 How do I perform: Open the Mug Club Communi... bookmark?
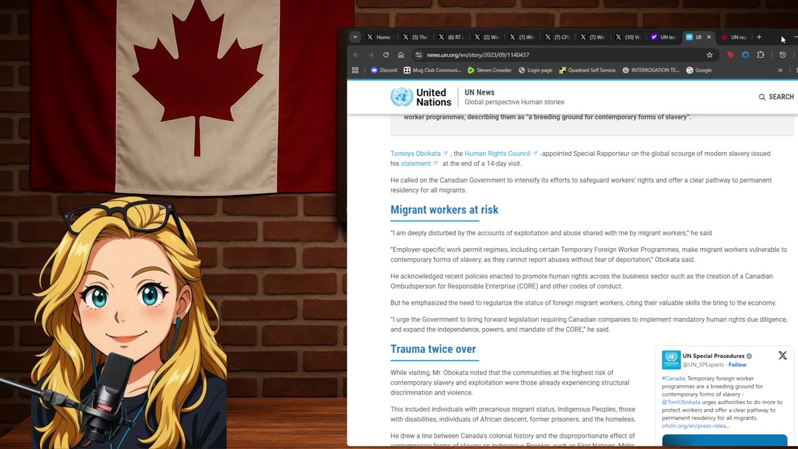tap(433, 70)
